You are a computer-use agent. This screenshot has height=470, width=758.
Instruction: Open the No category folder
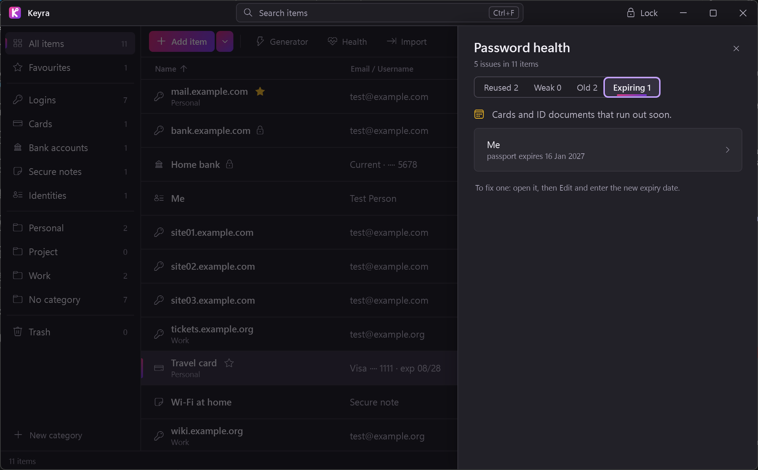pyautogui.click(x=70, y=300)
